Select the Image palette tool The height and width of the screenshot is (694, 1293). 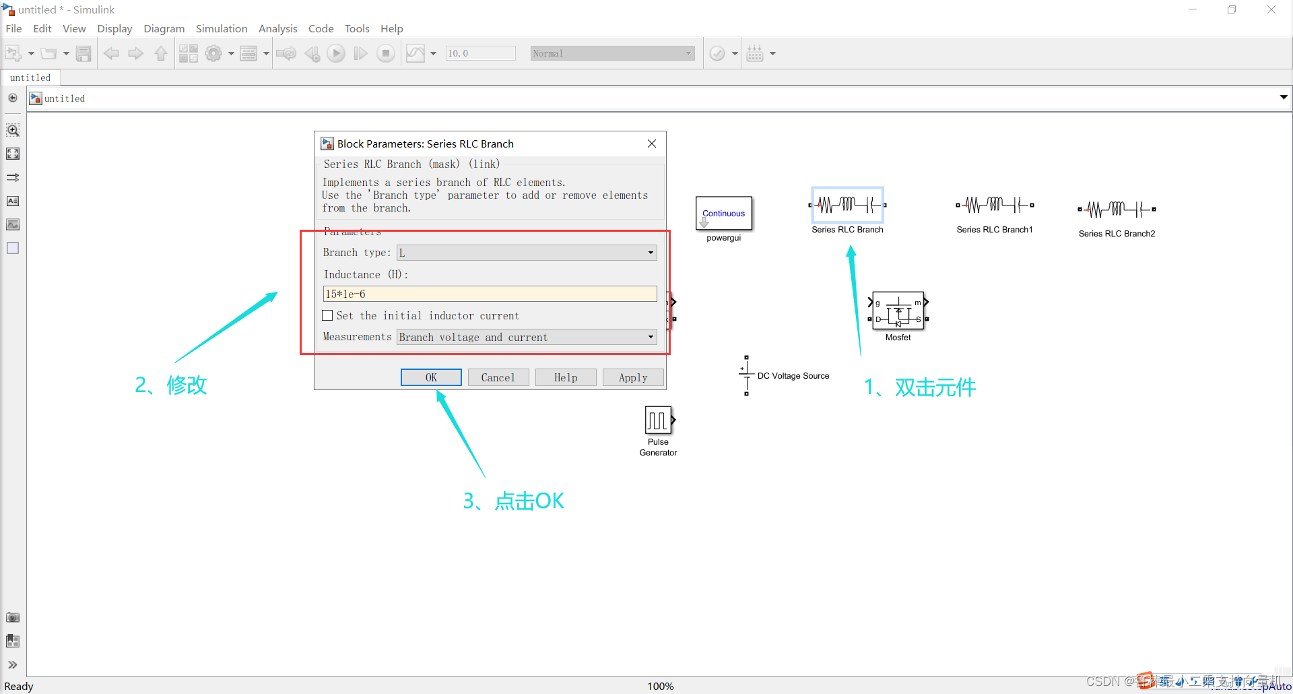13,224
